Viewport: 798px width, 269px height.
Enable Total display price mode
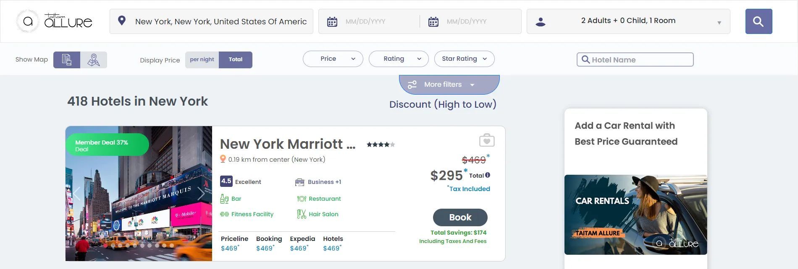click(x=235, y=59)
